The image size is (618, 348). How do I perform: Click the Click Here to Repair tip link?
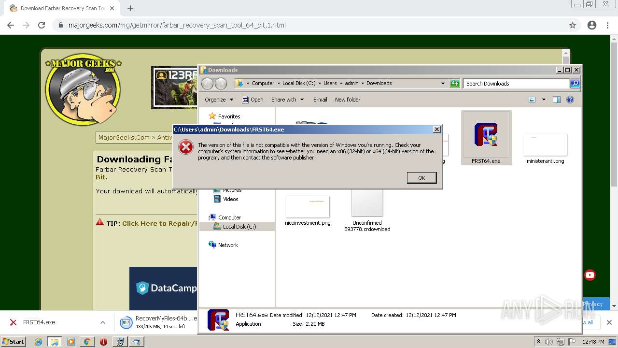[x=159, y=223]
